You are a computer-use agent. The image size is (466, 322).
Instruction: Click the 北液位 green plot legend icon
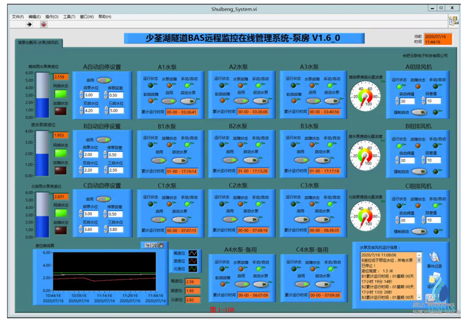192,269
